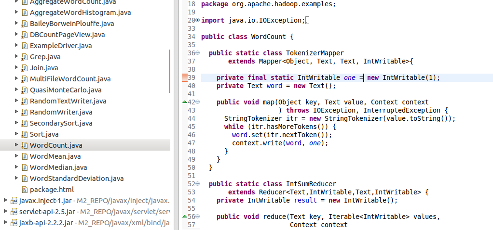Expand the MultiFileWordCount.java arrow

[16, 79]
